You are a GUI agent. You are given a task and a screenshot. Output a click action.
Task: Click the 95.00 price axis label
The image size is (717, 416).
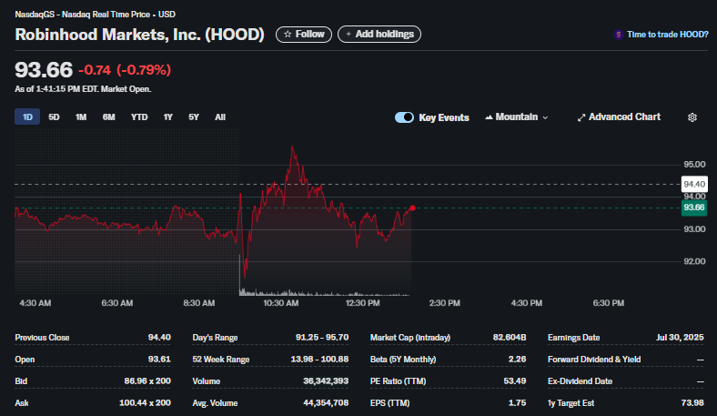click(694, 164)
